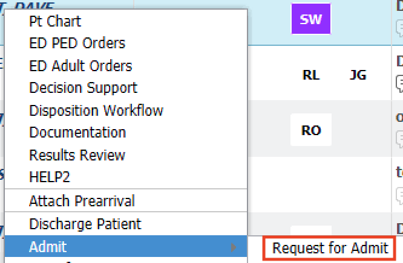Click Request for Admit submenu option

[x=330, y=248]
